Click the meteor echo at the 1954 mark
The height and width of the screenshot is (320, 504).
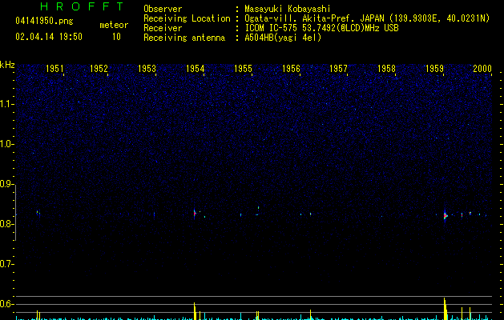click(x=195, y=213)
